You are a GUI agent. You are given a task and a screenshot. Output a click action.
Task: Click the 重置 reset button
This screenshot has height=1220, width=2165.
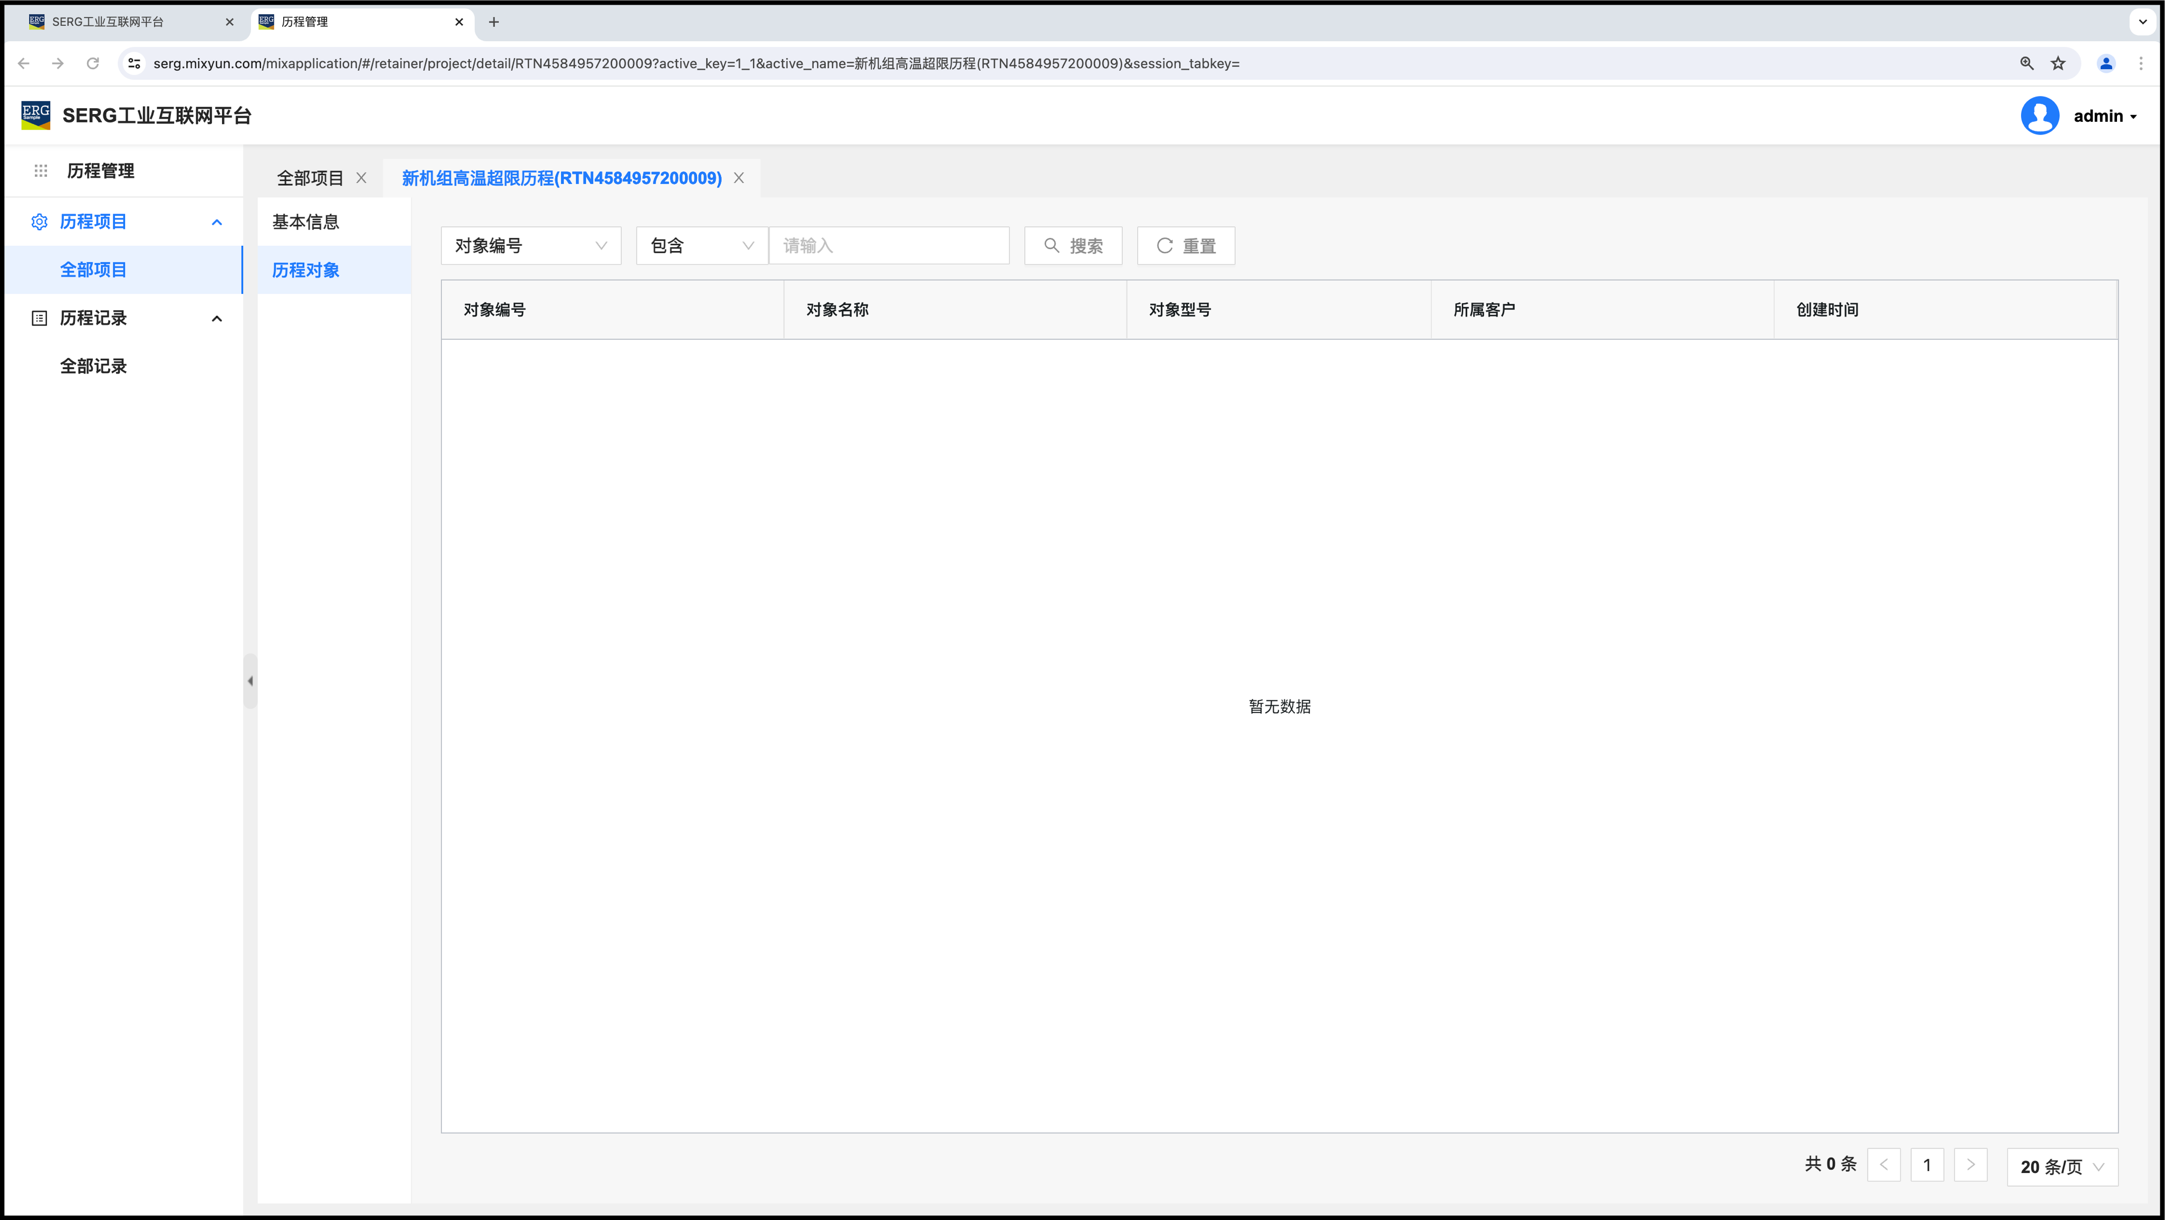(1185, 245)
